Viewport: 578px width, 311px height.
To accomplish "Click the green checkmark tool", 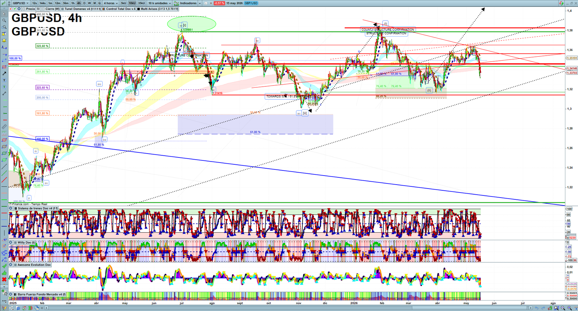I will click(x=4, y=266).
